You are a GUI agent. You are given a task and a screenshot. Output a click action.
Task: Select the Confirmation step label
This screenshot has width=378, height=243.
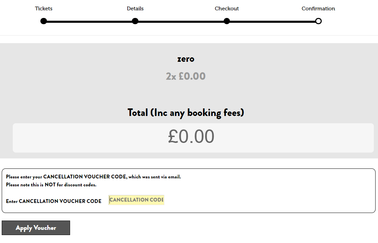(318, 9)
